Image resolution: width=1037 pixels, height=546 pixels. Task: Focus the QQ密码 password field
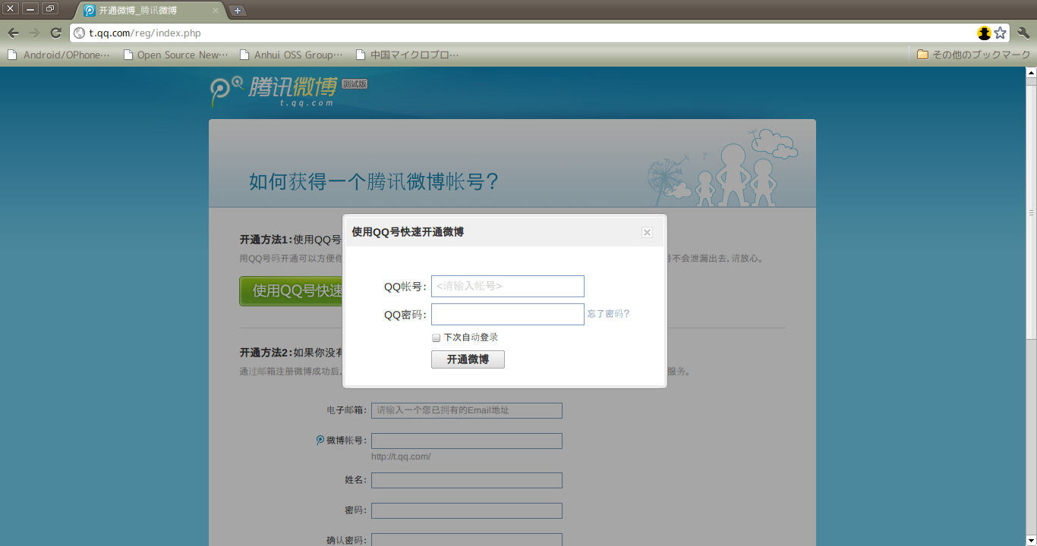coord(508,315)
